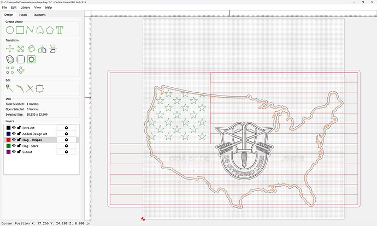Hide the Extra Art layer
The height and width of the screenshot is (226, 377).
pos(14,128)
